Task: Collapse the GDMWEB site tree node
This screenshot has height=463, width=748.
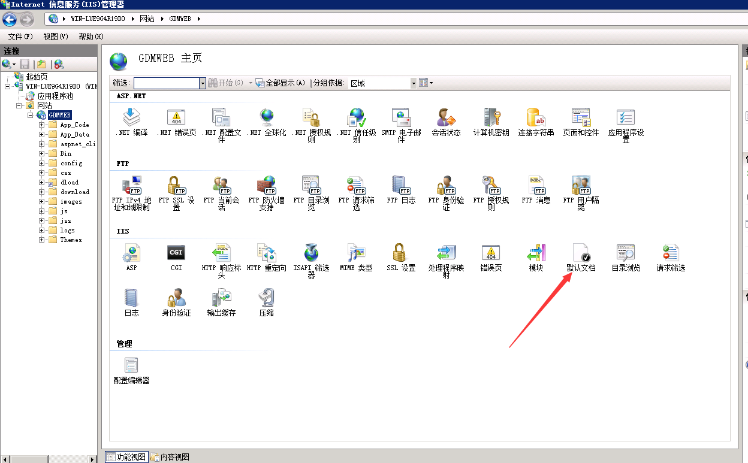Action: click(x=30, y=115)
